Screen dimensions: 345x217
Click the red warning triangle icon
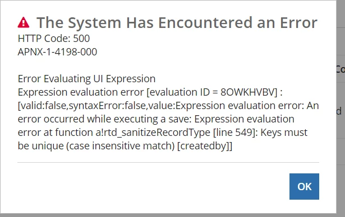[x=24, y=22]
